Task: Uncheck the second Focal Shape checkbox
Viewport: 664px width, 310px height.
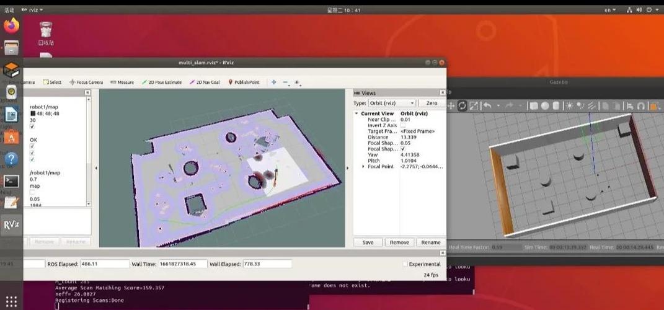Action: pyautogui.click(x=403, y=149)
